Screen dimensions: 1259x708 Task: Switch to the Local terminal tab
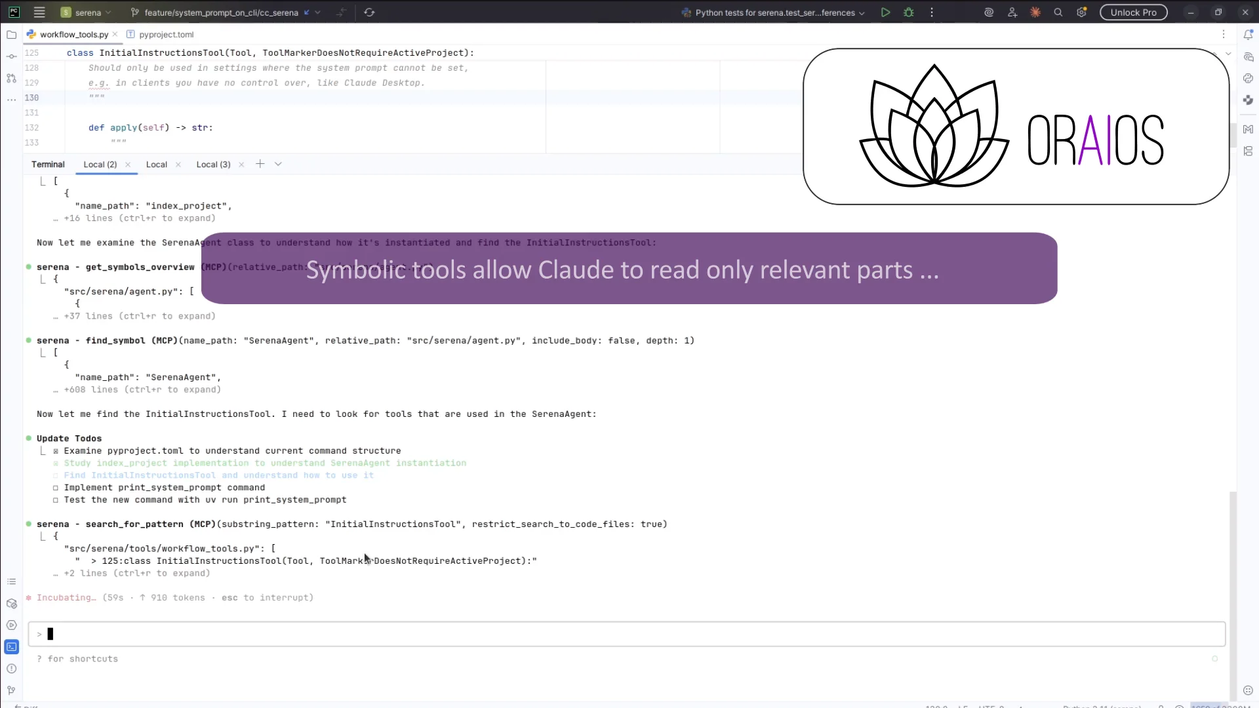tap(156, 165)
